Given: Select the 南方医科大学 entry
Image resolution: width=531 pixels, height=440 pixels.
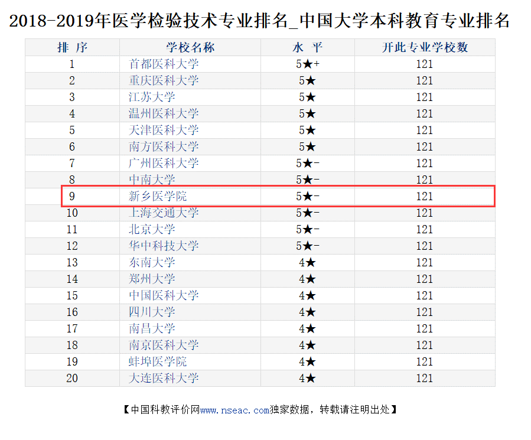Looking at the screenshot, I should tap(164, 146).
